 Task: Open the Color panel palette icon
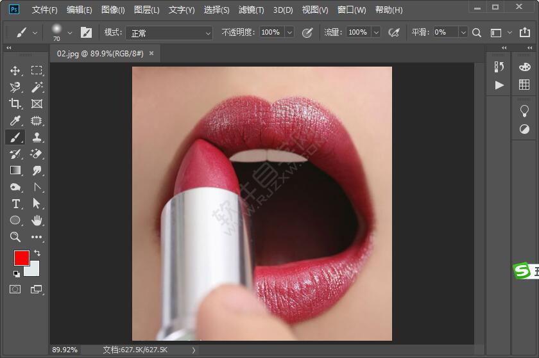click(524, 67)
